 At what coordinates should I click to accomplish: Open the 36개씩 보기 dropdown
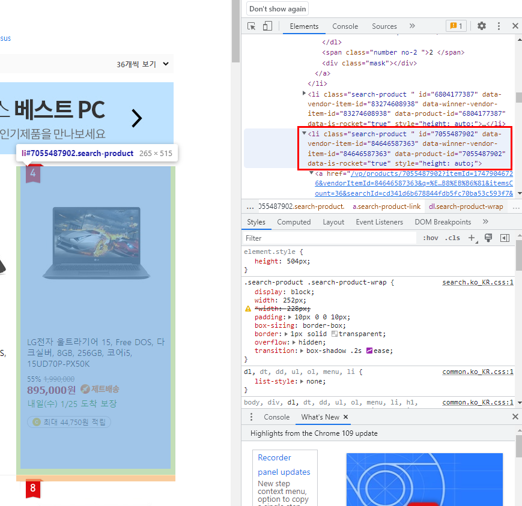(x=142, y=64)
